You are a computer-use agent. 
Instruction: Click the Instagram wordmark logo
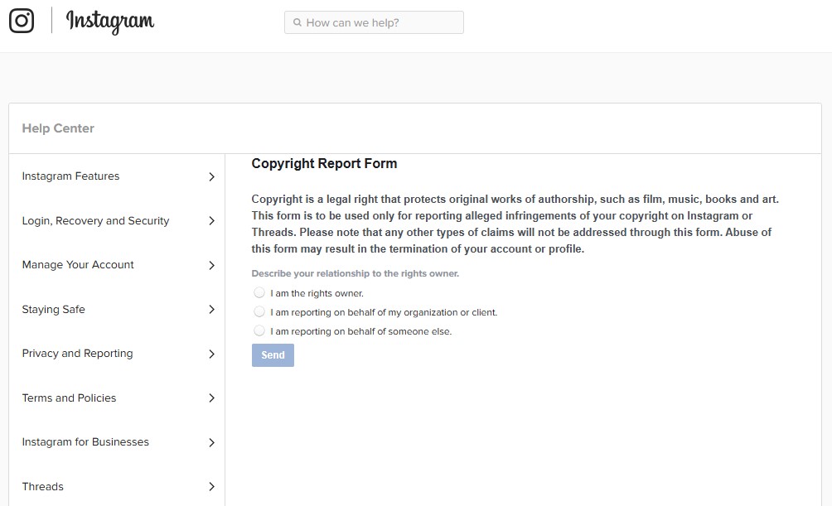(109, 22)
